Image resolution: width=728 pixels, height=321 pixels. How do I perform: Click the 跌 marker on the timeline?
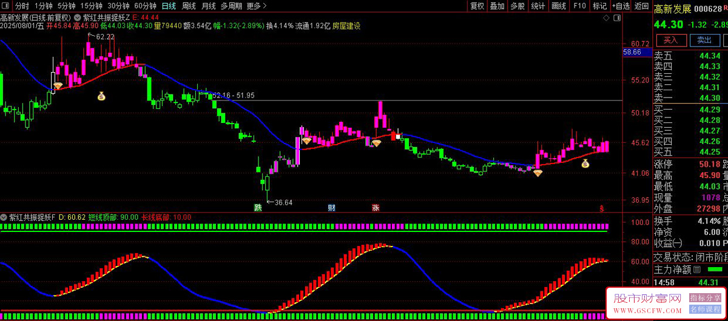click(258, 208)
